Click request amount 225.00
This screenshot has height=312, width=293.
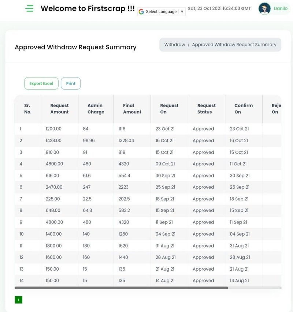pos(53,199)
